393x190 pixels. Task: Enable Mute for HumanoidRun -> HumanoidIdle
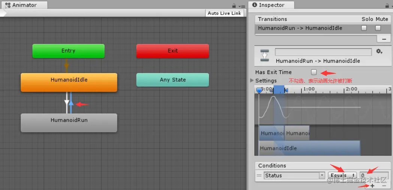378,28
